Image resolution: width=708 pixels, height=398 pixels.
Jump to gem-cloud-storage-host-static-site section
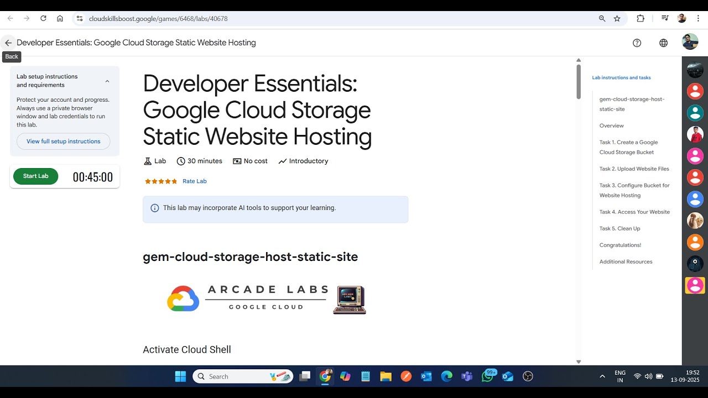coord(632,104)
